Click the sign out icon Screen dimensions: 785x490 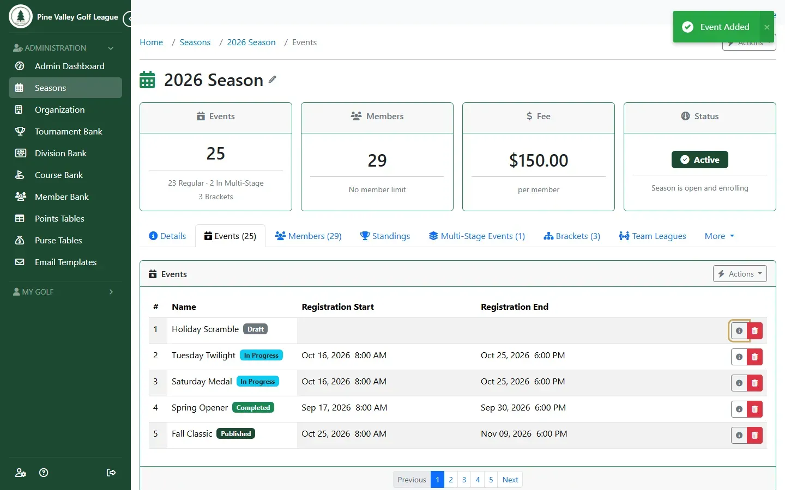click(x=111, y=473)
